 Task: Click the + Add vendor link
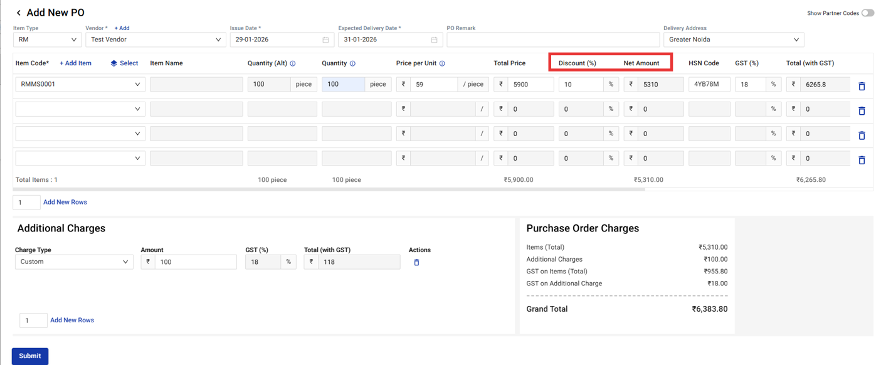pyautogui.click(x=122, y=28)
